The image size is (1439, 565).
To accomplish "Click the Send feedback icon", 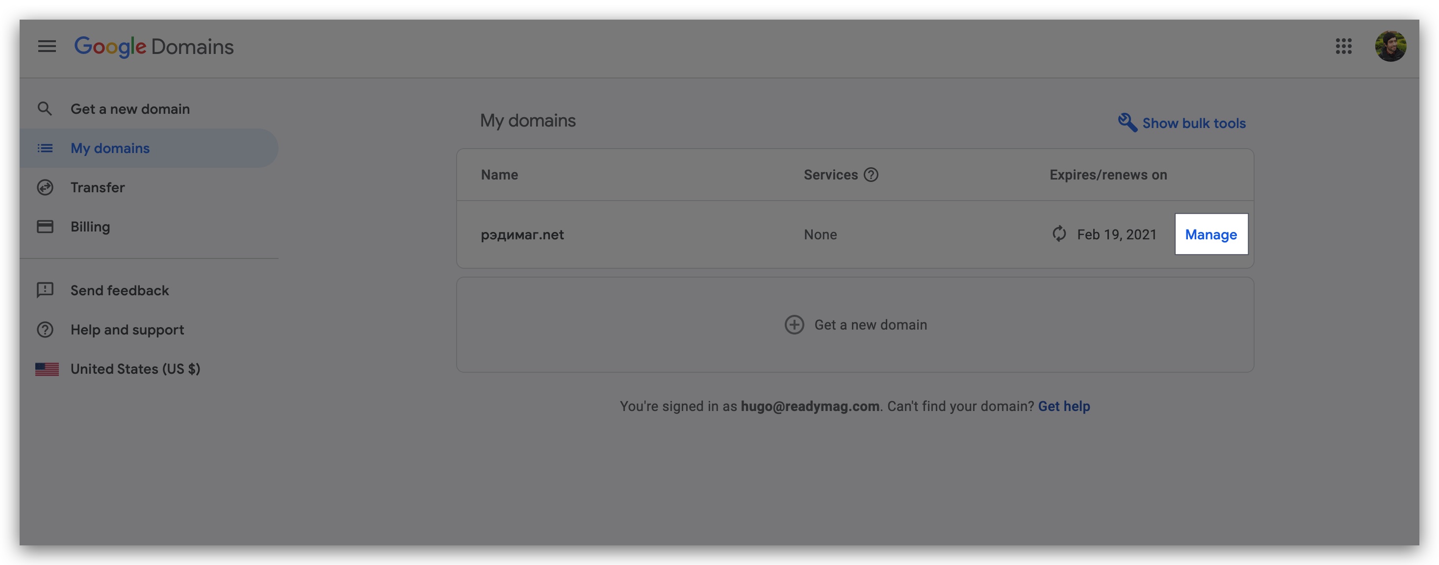I will [45, 290].
